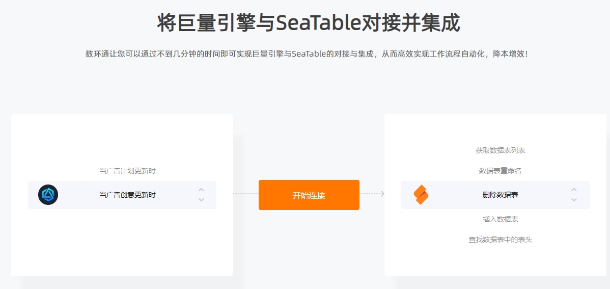Open the selected 当广告创意更新时 trigger row
This screenshot has height=289, width=610.
pos(122,195)
